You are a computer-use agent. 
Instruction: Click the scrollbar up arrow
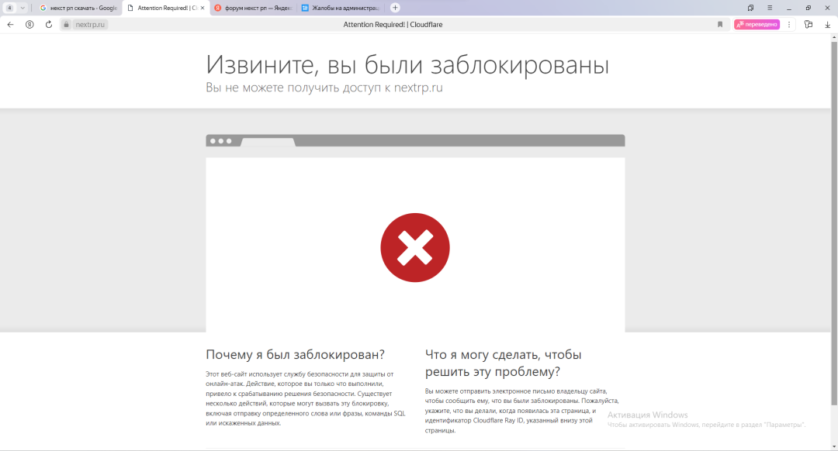point(833,37)
